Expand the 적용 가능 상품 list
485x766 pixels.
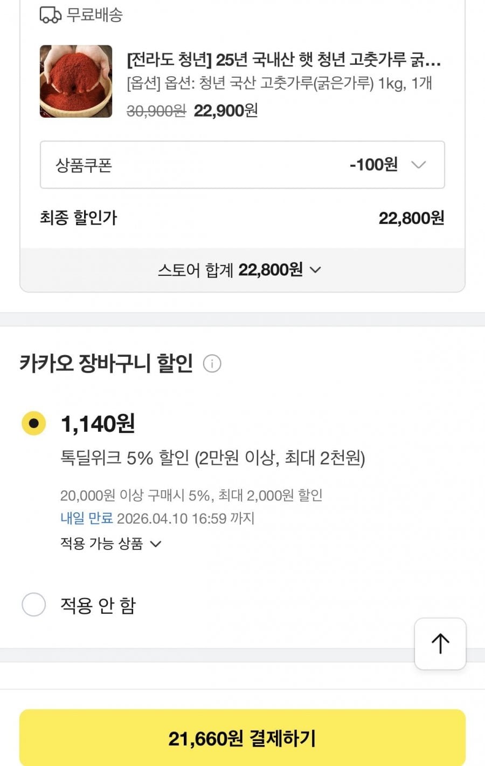click(110, 544)
